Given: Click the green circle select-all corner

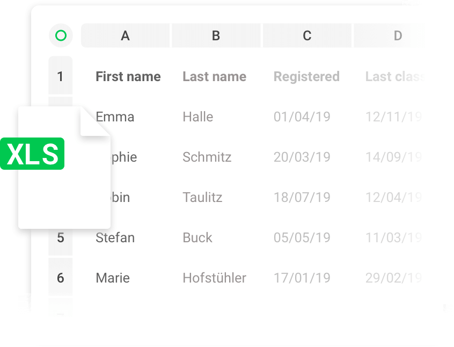Looking at the screenshot, I should (61, 36).
